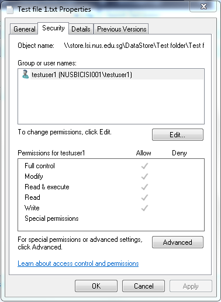Open the Details tab
This screenshot has height=302, width=221.
pos(81,29)
